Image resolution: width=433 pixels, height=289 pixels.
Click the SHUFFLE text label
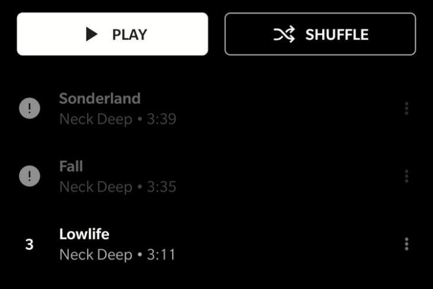click(x=337, y=34)
